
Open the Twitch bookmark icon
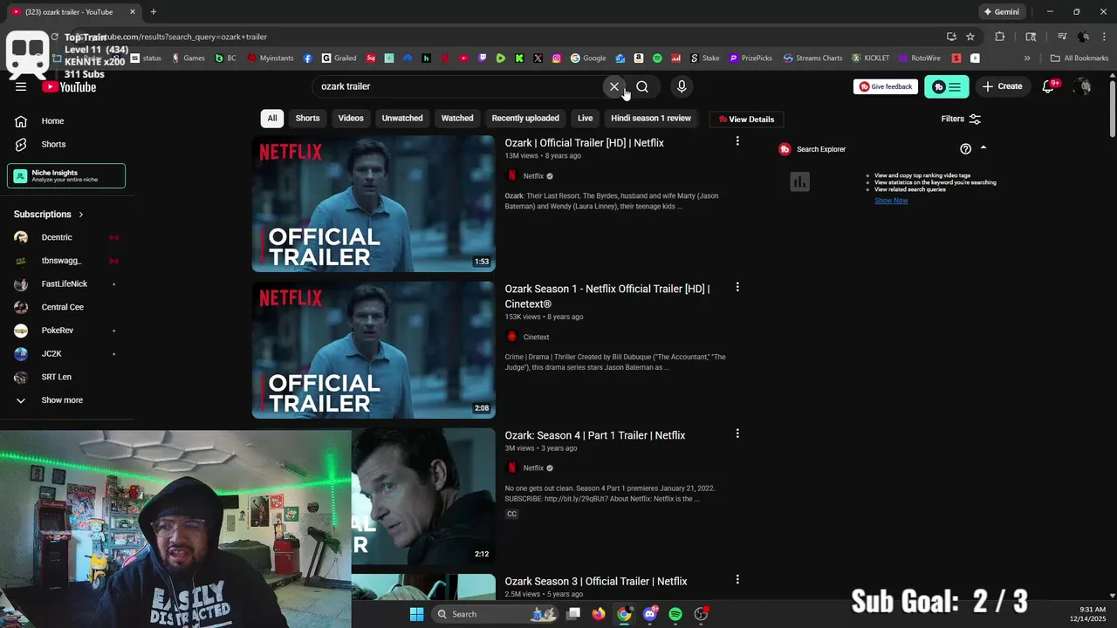(482, 58)
